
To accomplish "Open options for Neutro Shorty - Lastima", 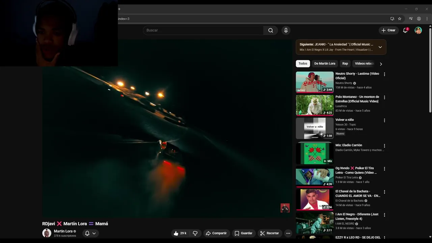I will pos(384,74).
